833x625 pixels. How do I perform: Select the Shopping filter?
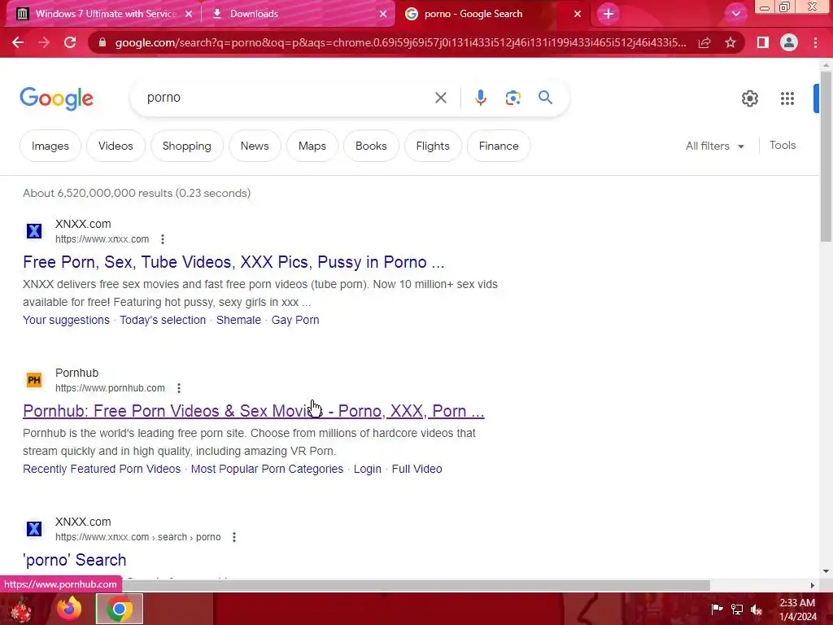[x=186, y=146]
